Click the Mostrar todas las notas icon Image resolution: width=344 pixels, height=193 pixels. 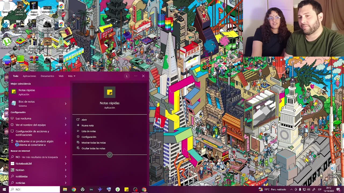[78, 142]
